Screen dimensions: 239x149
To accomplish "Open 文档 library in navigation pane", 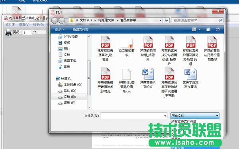I will (64, 55).
